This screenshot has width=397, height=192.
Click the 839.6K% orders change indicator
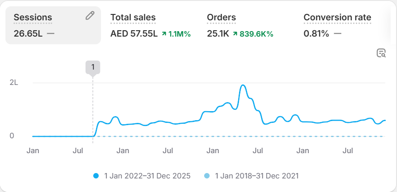256,33
